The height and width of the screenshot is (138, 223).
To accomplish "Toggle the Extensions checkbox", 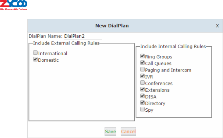I will click(x=142, y=89).
